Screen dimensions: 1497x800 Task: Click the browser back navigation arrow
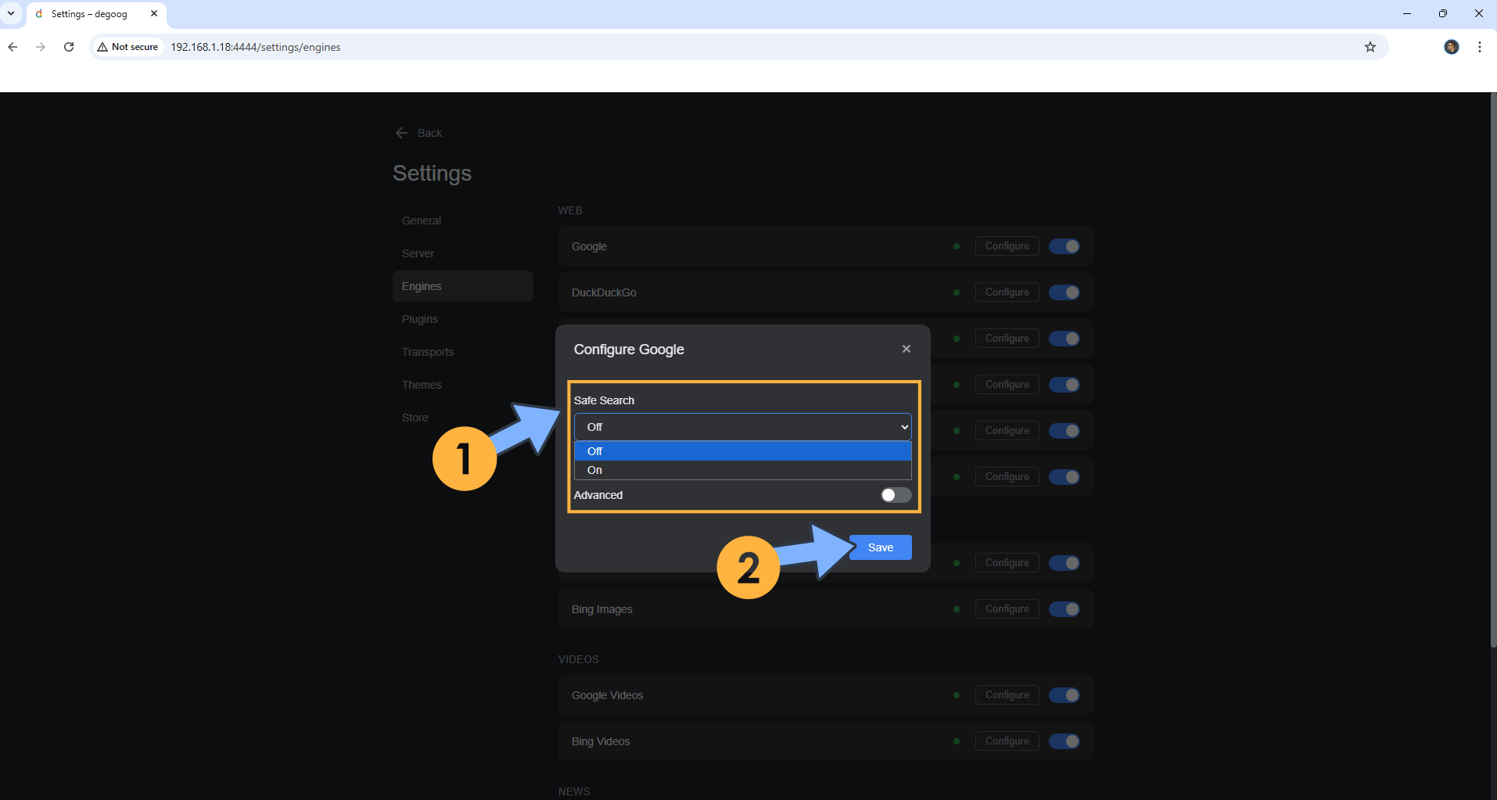pyautogui.click(x=13, y=47)
